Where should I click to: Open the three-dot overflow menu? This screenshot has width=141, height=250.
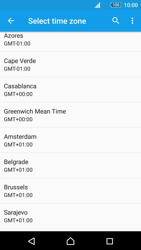click(x=132, y=21)
